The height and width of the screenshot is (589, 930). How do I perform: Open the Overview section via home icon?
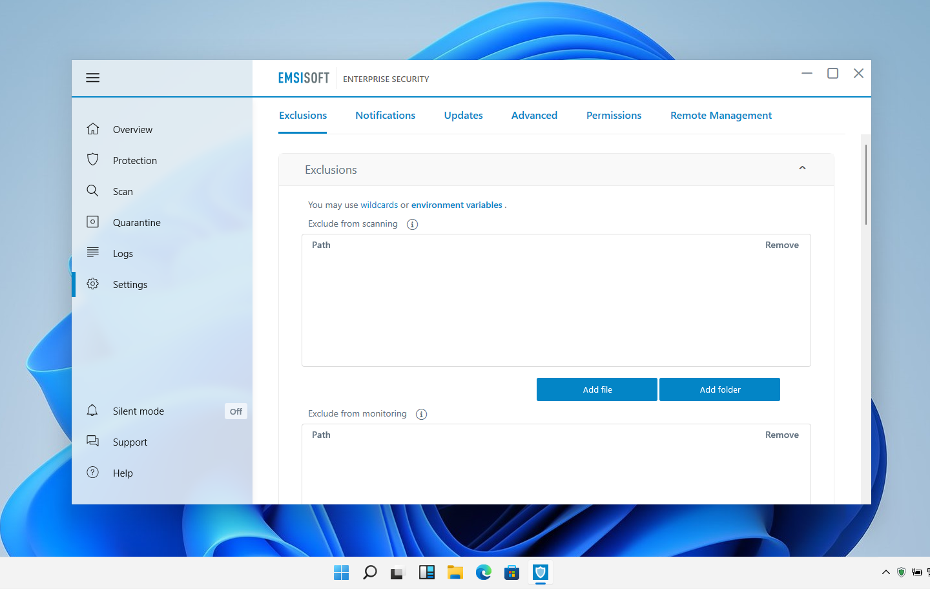92,129
